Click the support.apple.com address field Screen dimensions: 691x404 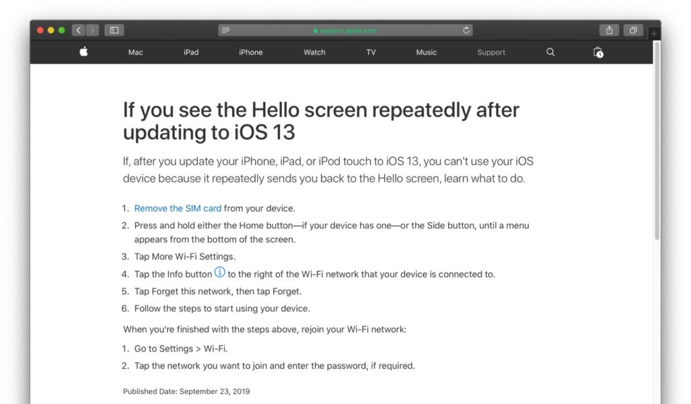coord(345,30)
